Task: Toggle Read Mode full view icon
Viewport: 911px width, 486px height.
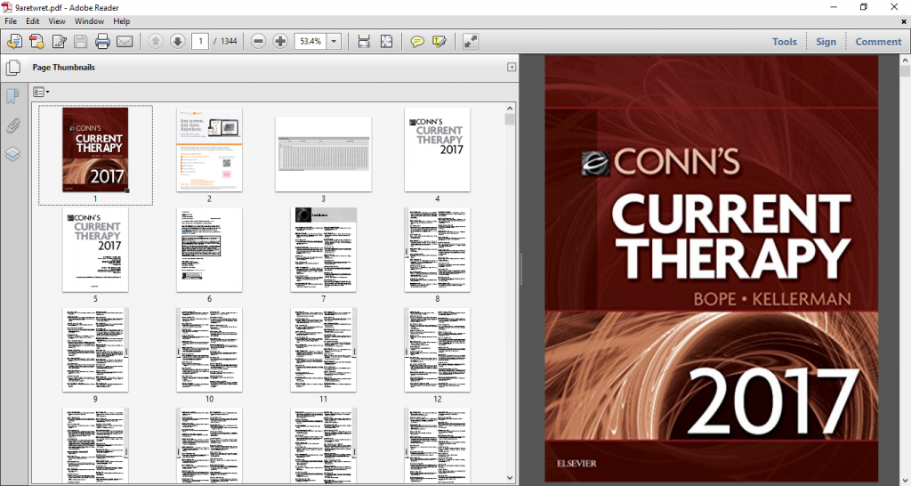Action: (x=471, y=41)
